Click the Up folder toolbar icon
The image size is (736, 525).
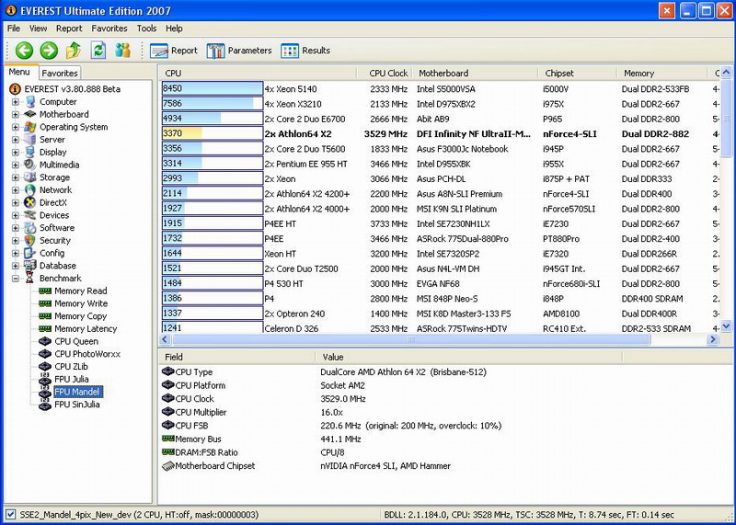(x=74, y=51)
